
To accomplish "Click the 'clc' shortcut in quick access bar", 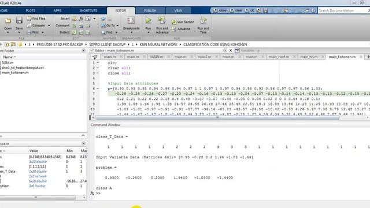I will 250,10.
